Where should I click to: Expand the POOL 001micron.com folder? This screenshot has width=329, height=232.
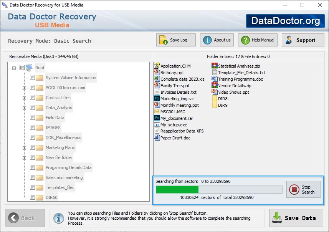pos(24,88)
